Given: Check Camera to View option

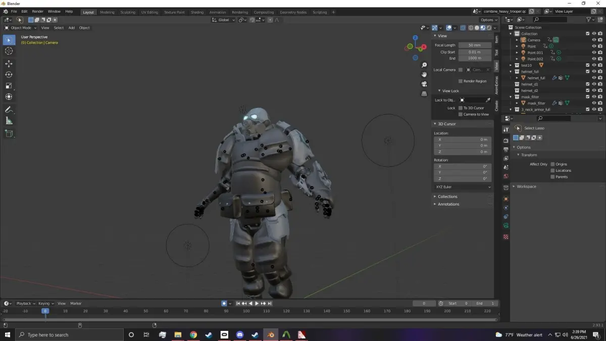Looking at the screenshot, I should pyautogui.click(x=461, y=114).
